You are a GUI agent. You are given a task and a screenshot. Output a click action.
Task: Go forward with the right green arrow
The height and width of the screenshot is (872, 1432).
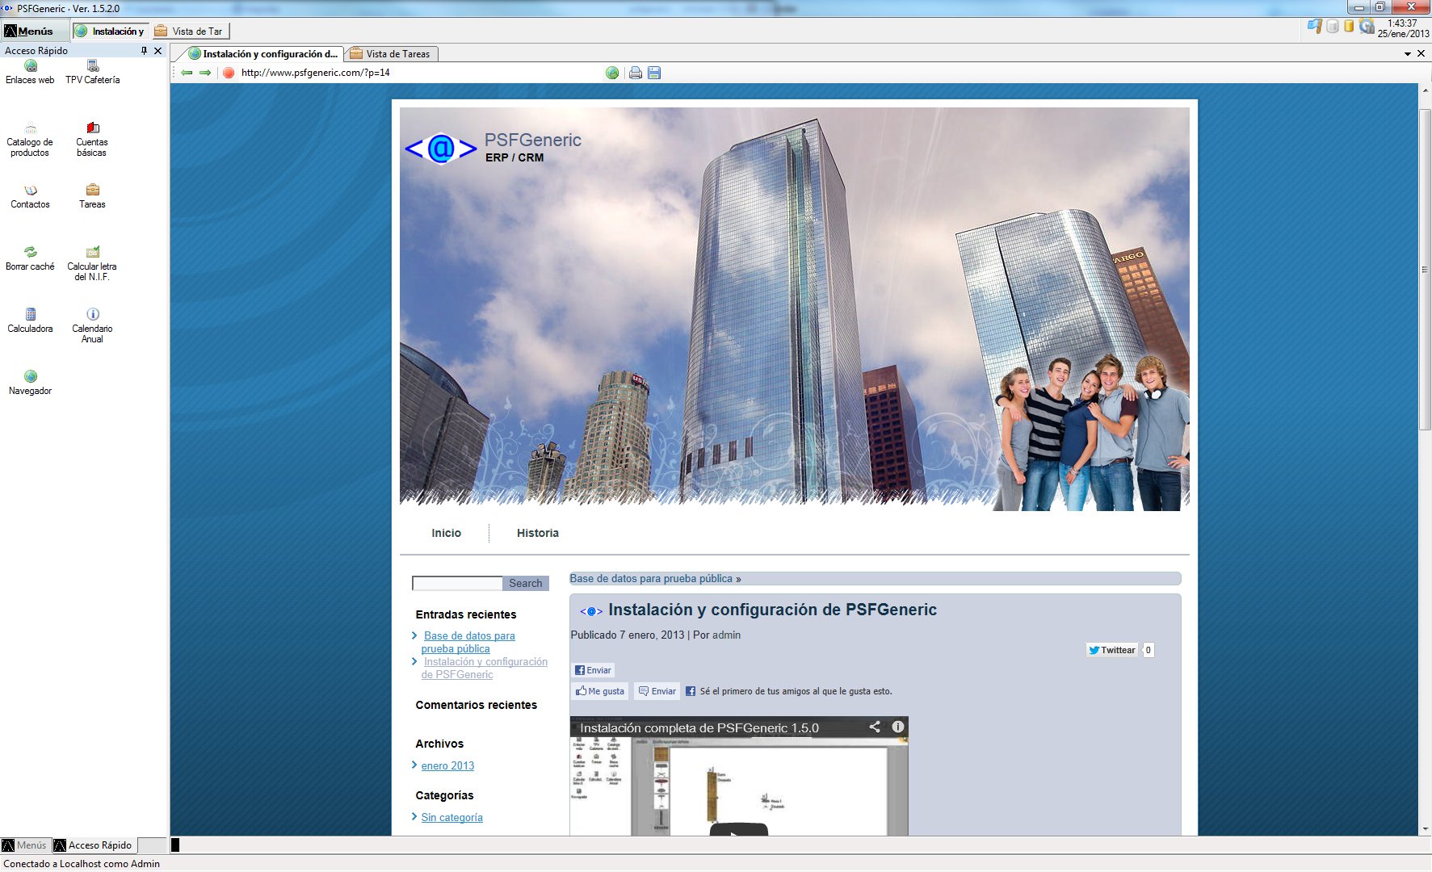[x=205, y=73]
